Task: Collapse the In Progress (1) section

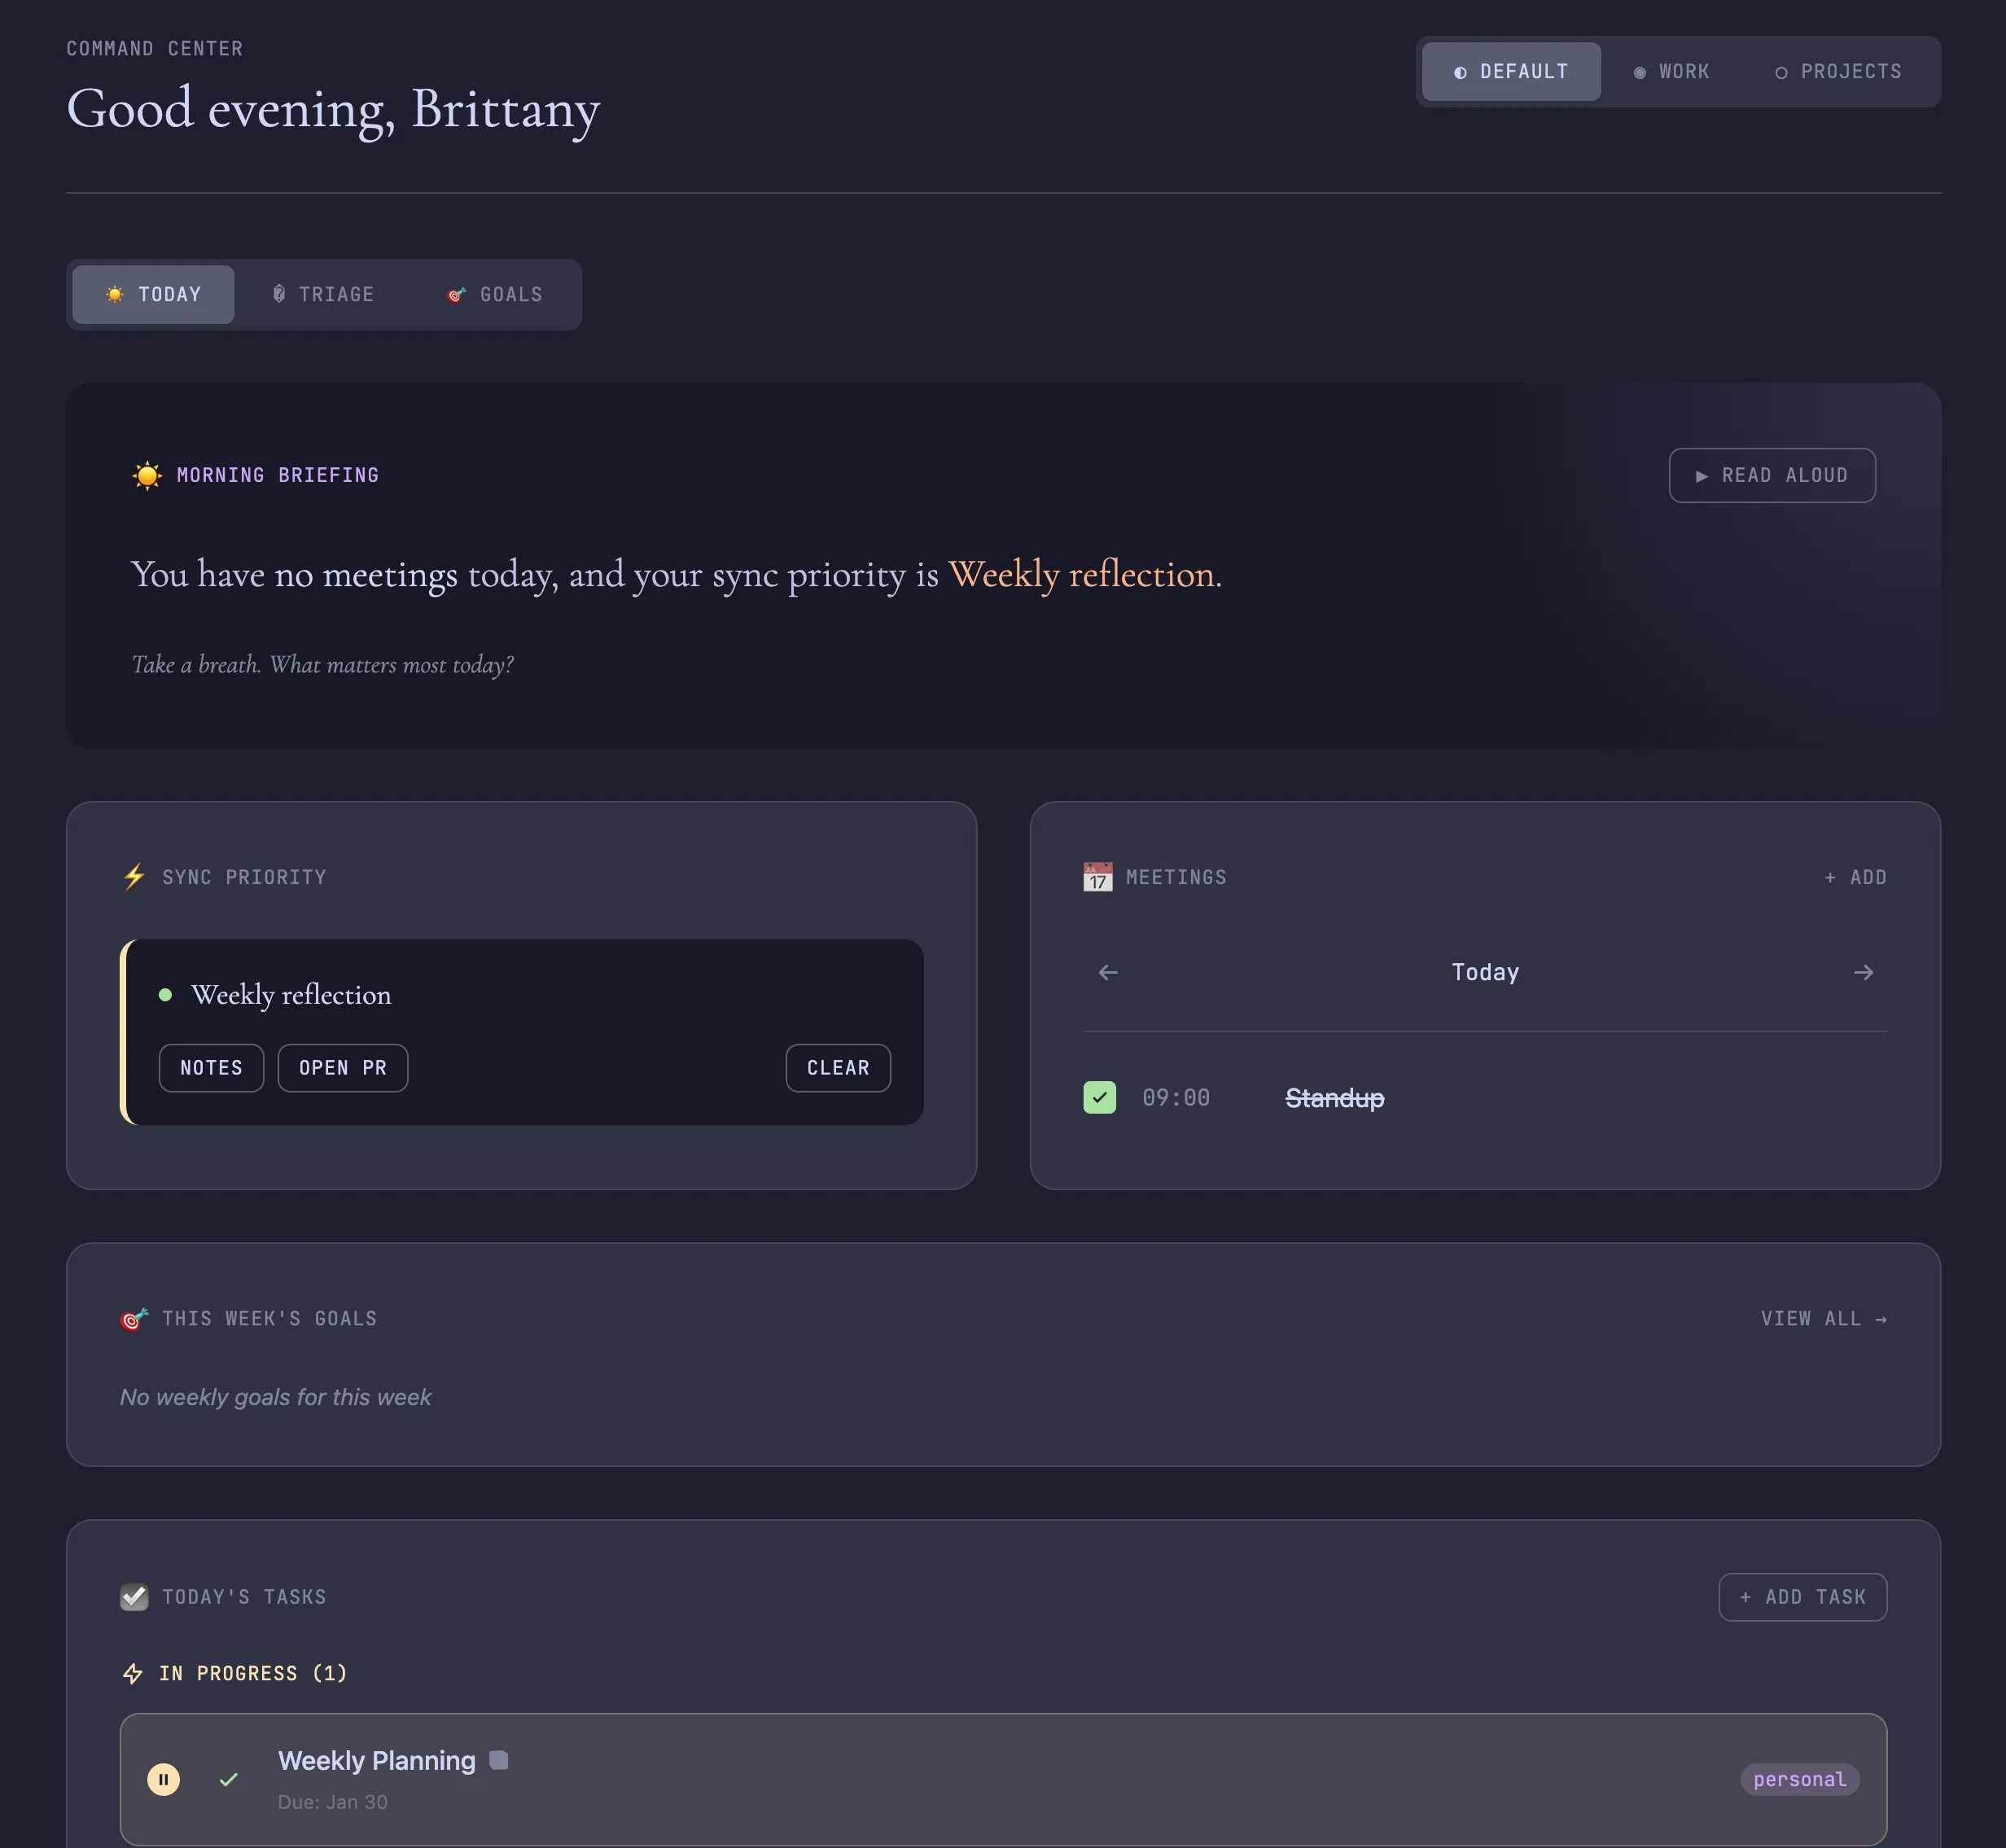Action: click(235, 1673)
